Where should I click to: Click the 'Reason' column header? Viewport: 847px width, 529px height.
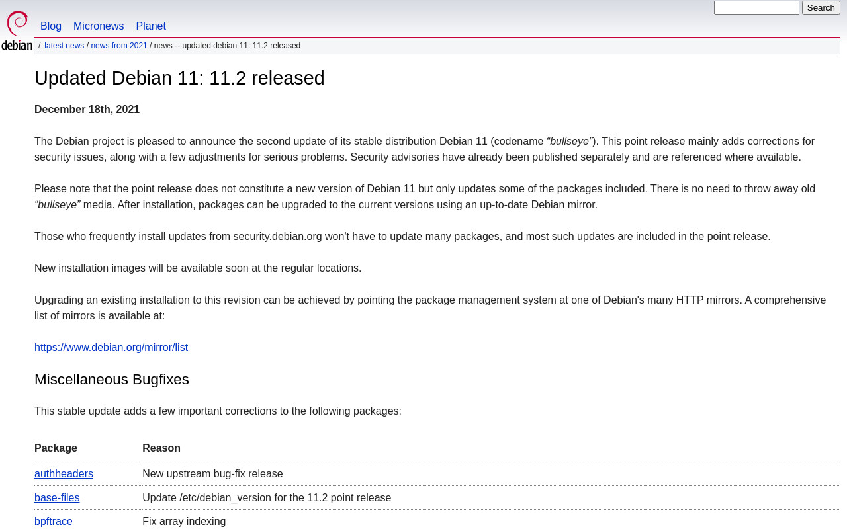pyautogui.click(x=161, y=448)
